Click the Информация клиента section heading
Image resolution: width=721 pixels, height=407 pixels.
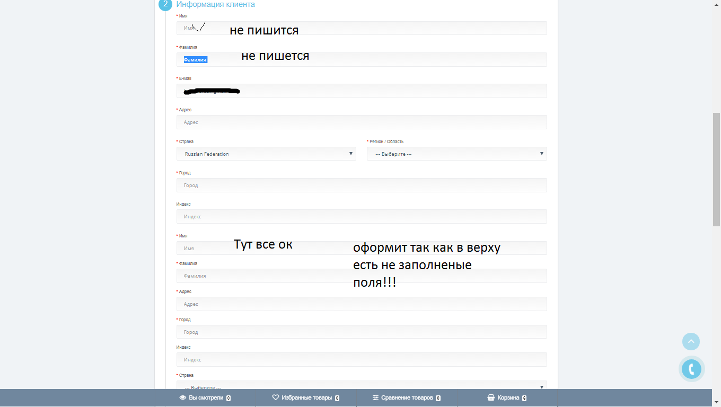coord(215,4)
